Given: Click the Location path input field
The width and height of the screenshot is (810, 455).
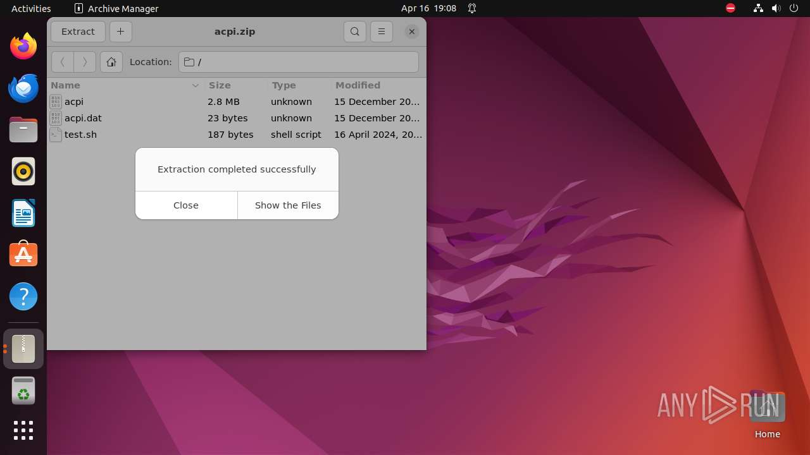Looking at the screenshot, I should (x=299, y=62).
